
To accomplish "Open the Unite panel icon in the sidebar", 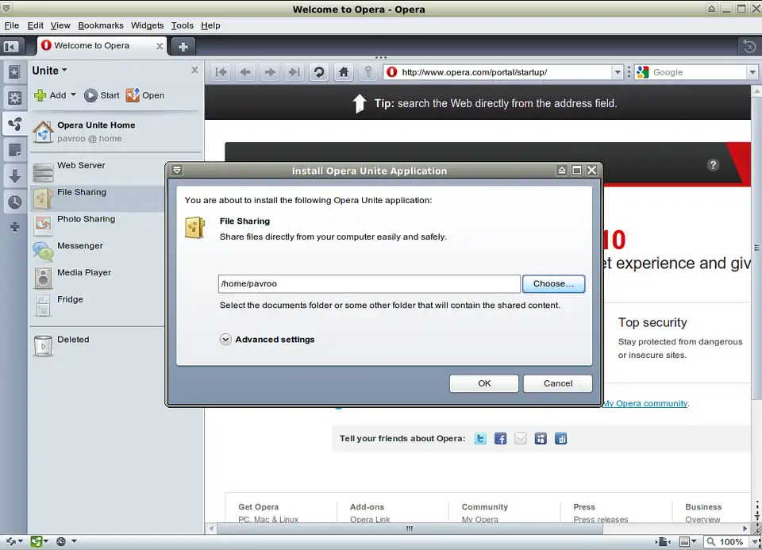I will [x=14, y=123].
